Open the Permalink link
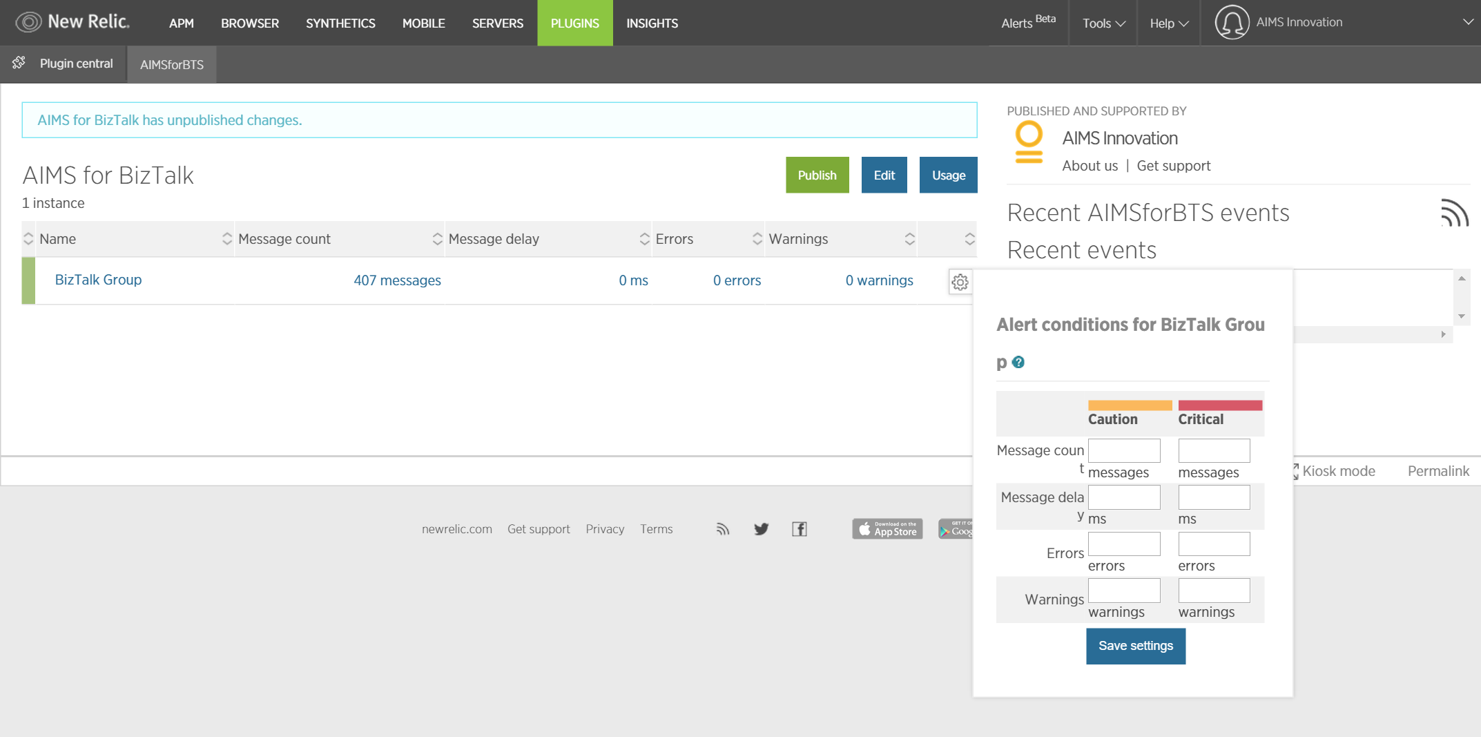This screenshot has height=737, width=1481. pos(1438,471)
